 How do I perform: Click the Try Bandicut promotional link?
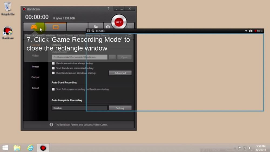82,125
